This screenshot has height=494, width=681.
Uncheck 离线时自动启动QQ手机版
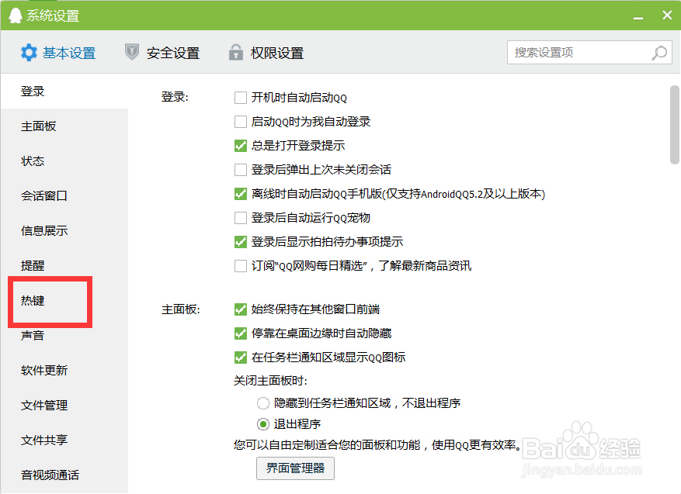pos(241,193)
